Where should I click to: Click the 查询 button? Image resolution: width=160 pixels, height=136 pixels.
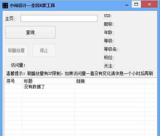(x=30, y=32)
